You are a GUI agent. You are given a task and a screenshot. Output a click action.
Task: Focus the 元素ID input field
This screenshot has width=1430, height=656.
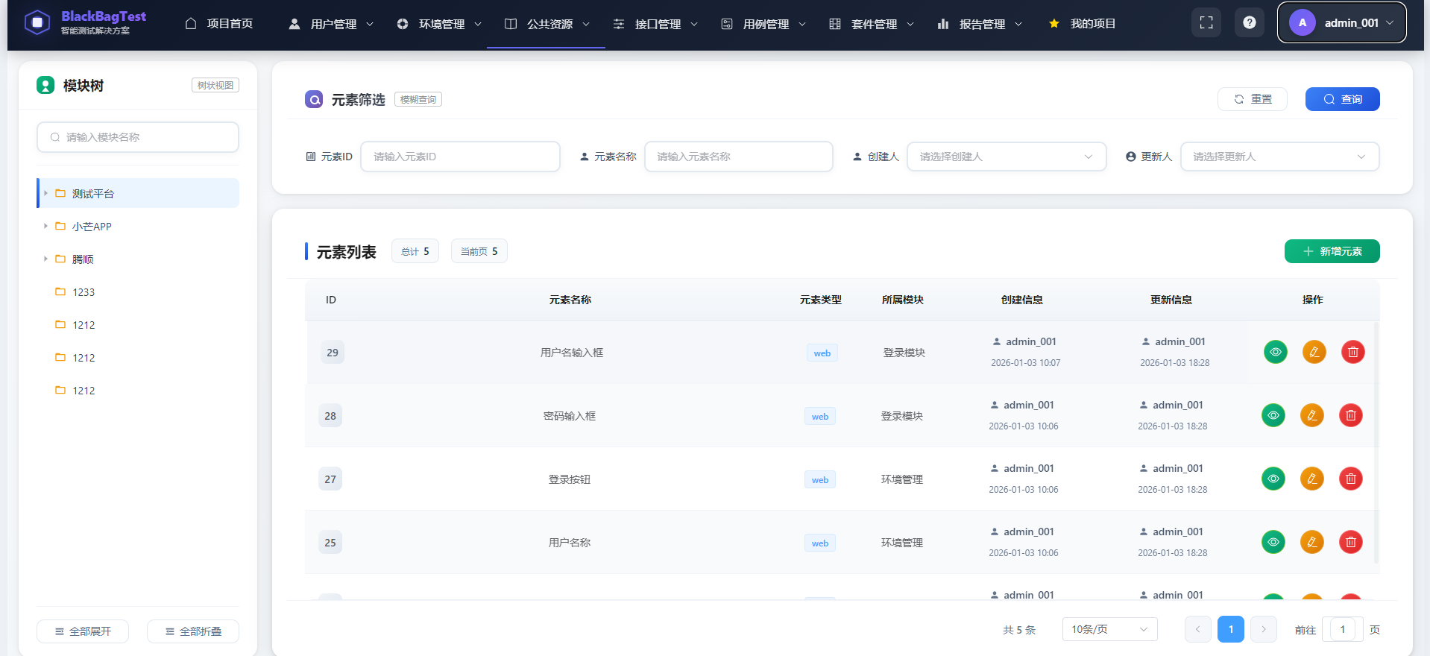(x=461, y=157)
